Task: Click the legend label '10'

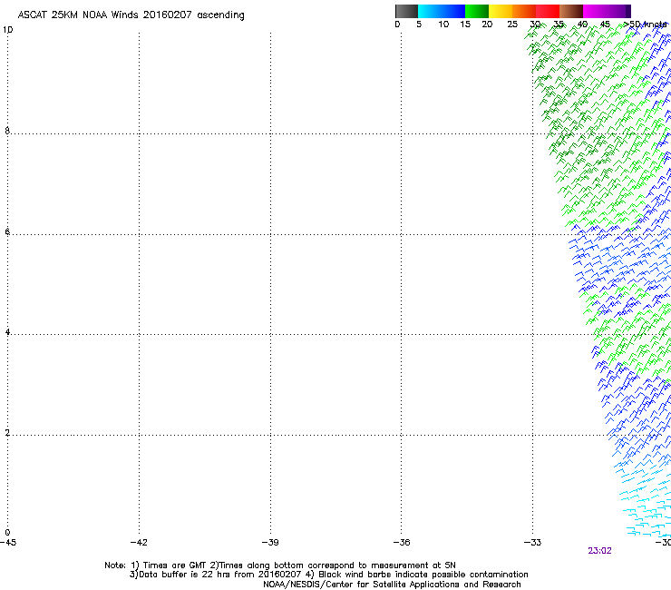Action: 443,25
